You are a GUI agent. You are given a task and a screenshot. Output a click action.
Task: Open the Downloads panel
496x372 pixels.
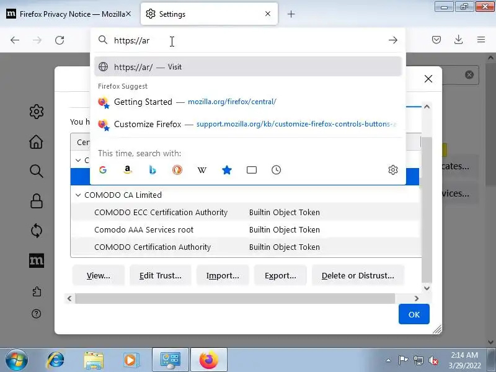coord(458,40)
